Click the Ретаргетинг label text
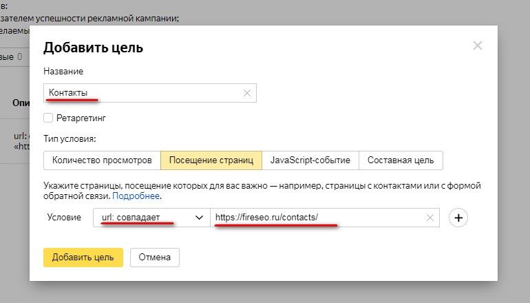530x303 pixels. [81, 118]
